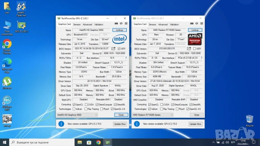Switch to Validation tab in Intel GPU-Z
Viewport: 260px width, 146px height.
pos(99,24)
